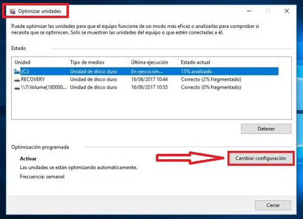The image size is (303, 219).
Task: Click Correcto (0% fragmentado) status
Action: [x=211, y=87]
